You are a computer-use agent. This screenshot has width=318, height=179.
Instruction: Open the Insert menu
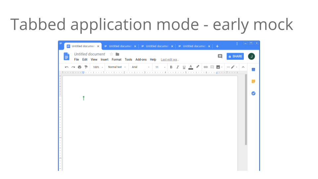coord(104,59)
